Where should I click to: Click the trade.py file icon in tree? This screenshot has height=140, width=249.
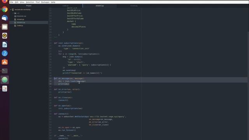[15, 26]
